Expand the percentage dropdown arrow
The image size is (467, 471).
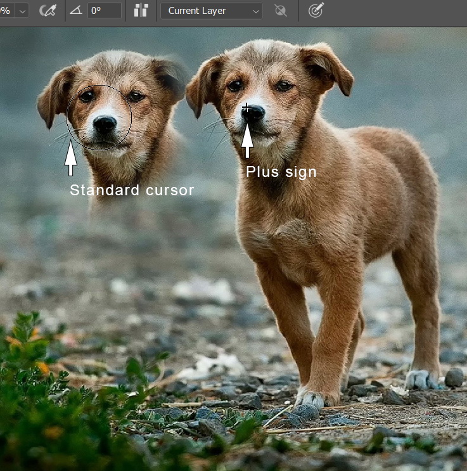[22, 11]
